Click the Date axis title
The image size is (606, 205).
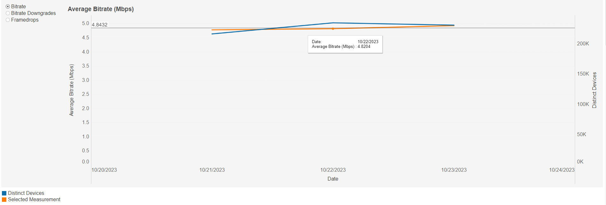[333, 179]
